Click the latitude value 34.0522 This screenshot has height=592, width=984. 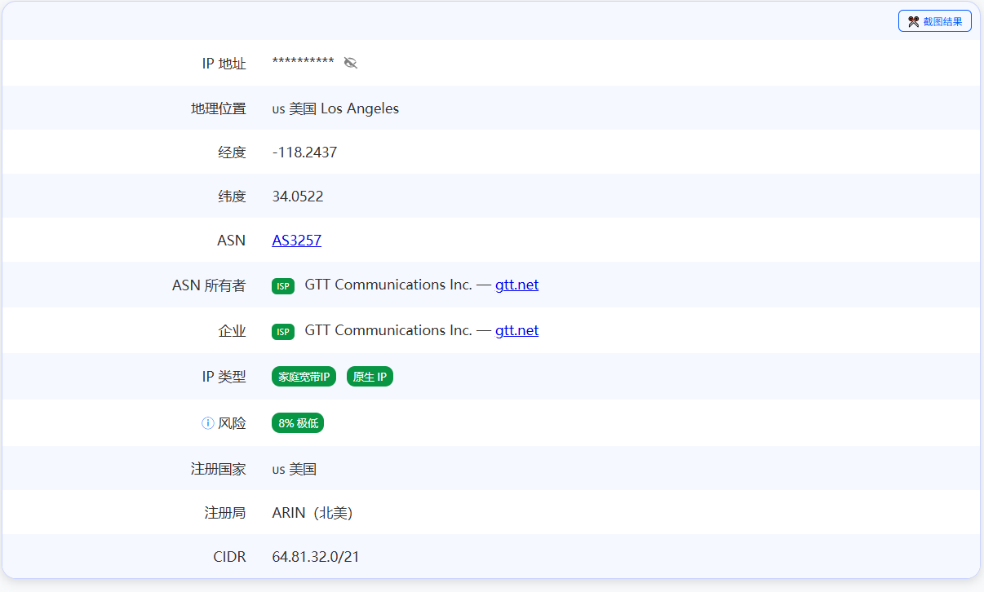point(298,197)
